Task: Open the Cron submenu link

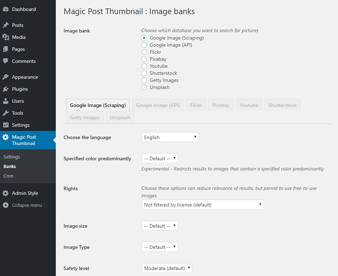Action: tap(8, 176)
